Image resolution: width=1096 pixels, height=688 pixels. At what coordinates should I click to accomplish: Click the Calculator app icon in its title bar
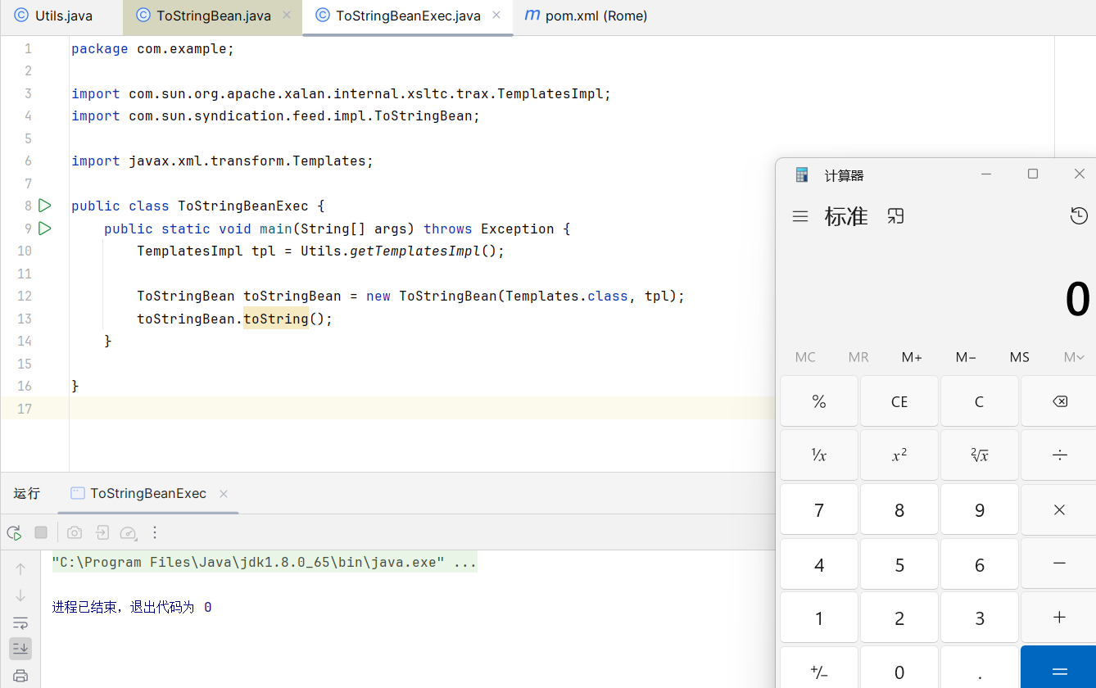[x=802, y=174]
